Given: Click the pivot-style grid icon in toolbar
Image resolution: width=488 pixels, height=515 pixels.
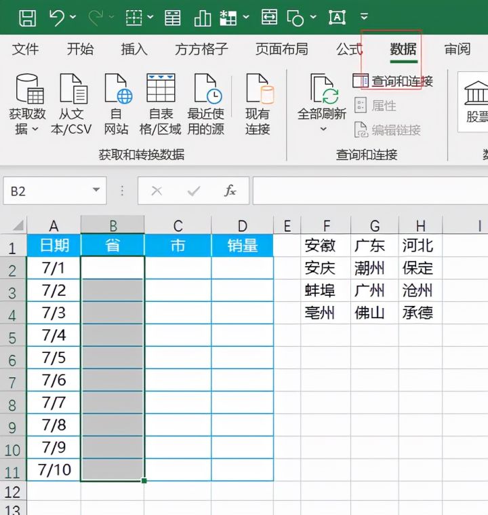Looking at the screenshot, I should [228, 18].
